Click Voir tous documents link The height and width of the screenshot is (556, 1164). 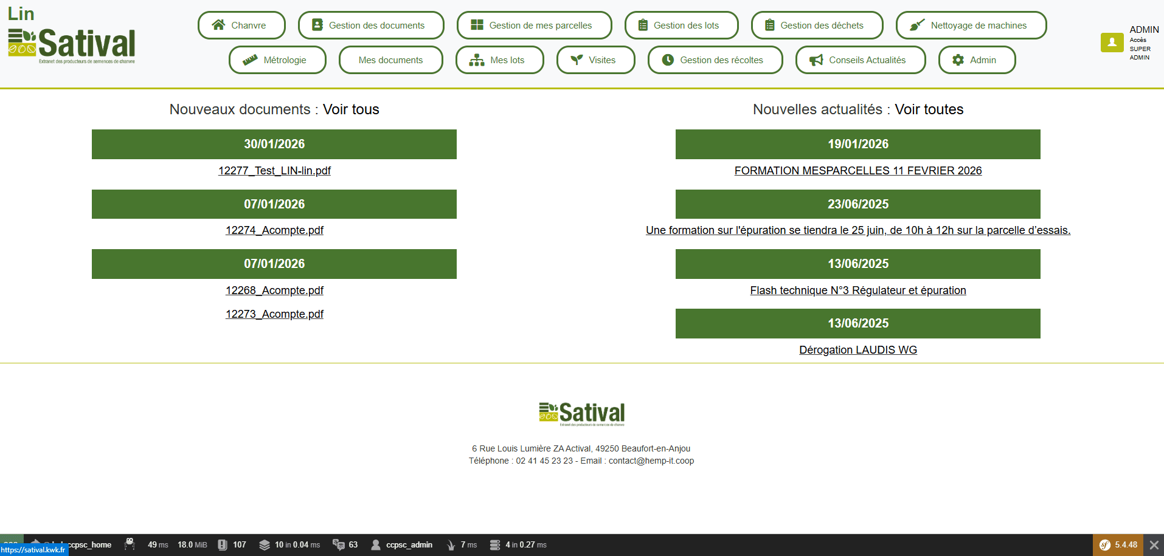coord(351,109)
